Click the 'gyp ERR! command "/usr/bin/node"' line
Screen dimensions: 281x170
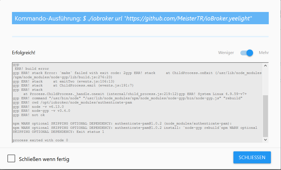coord(128,98)
